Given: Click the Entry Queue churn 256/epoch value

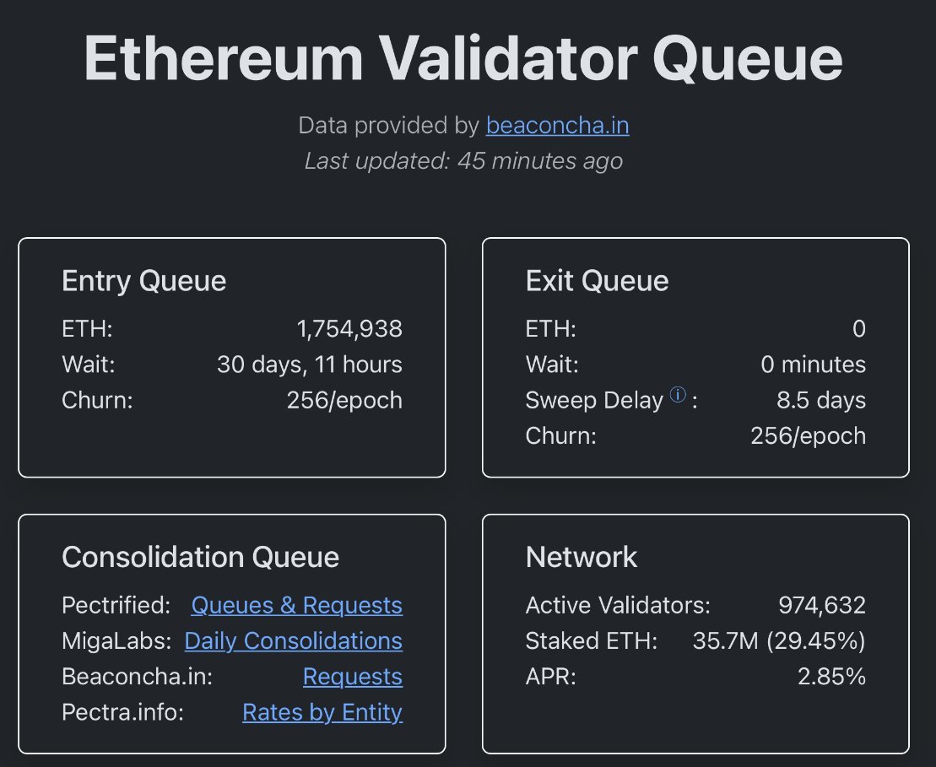Looking at the screenshot, I should 344,400.
